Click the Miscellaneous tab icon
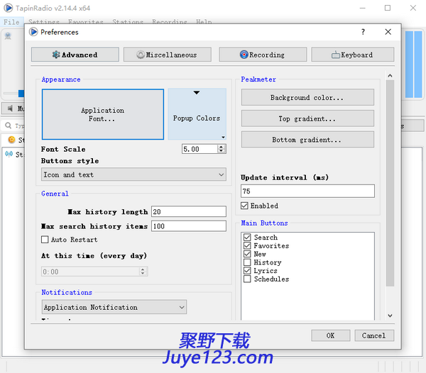Image resolution: width=426 pixels, height=373 pixels. (x=141, y=55)
